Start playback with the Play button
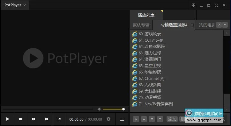The image size is (231, 126). click(x=8, y=119)
